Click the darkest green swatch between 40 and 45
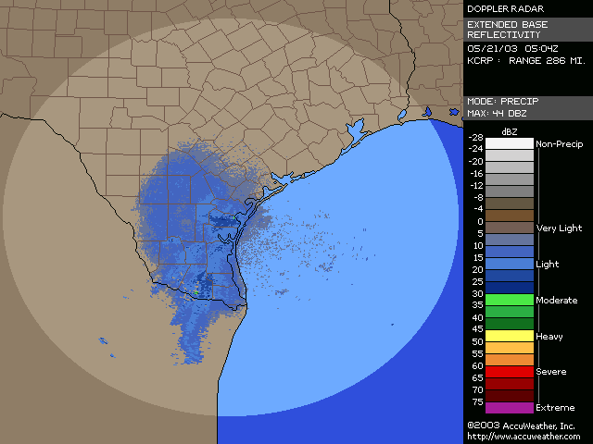 click(510, 324)
